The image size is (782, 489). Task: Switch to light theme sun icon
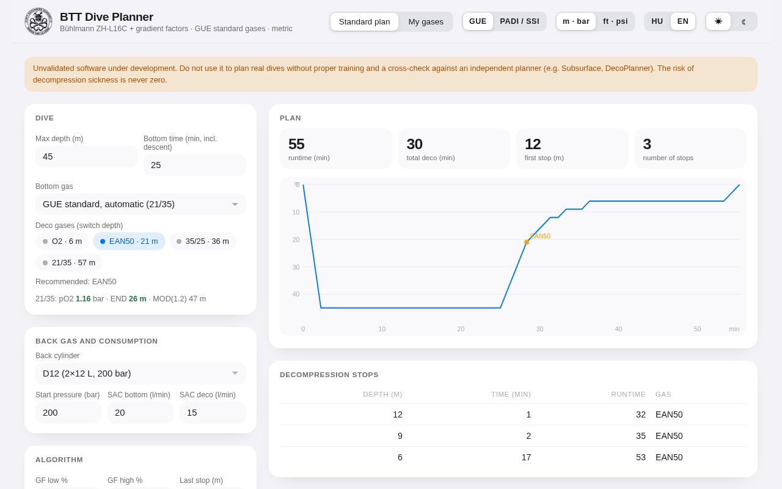click(718, 21)
